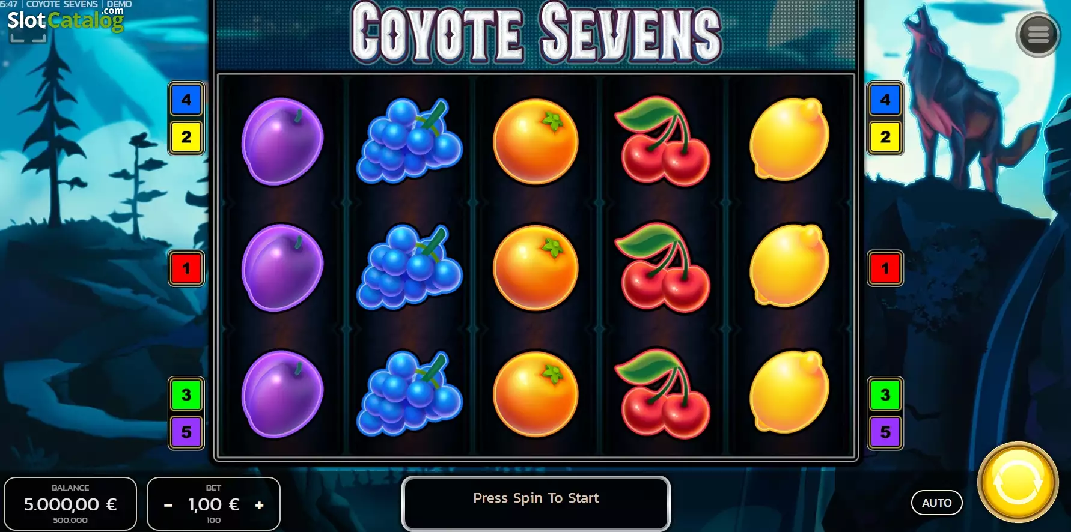Viewport: 1071px width, 532px height.
Task: Toggle fullscreen frame icon under logo
Action: [28, 38]
